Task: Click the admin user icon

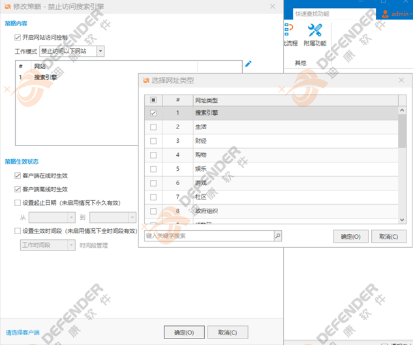Action: [x=385, y=14]
